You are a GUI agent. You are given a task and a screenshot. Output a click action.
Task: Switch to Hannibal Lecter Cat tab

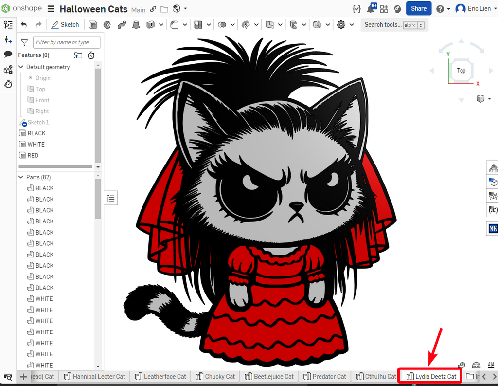click(x=95, y=376)
